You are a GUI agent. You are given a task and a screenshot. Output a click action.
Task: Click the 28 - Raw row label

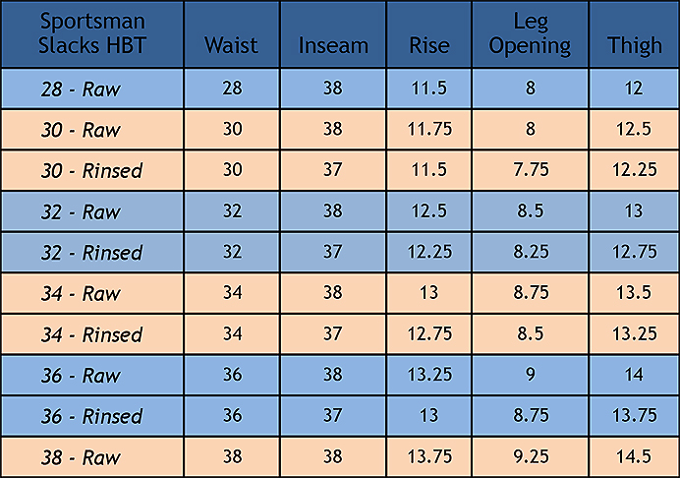point(81,89)
